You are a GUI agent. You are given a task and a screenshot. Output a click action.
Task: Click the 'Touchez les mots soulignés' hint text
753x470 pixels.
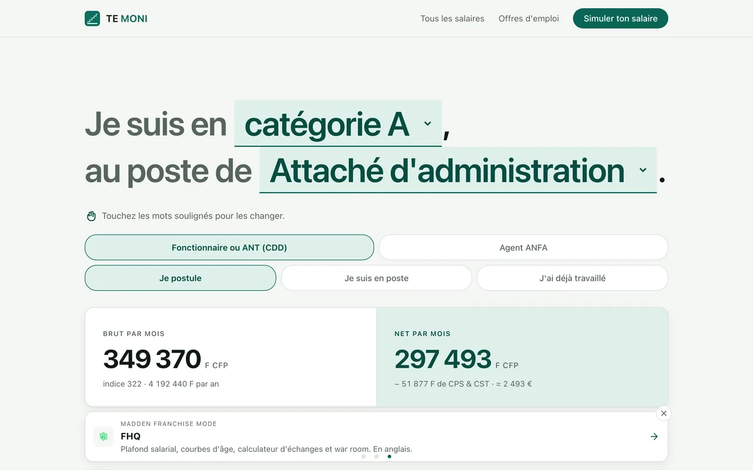193,216
